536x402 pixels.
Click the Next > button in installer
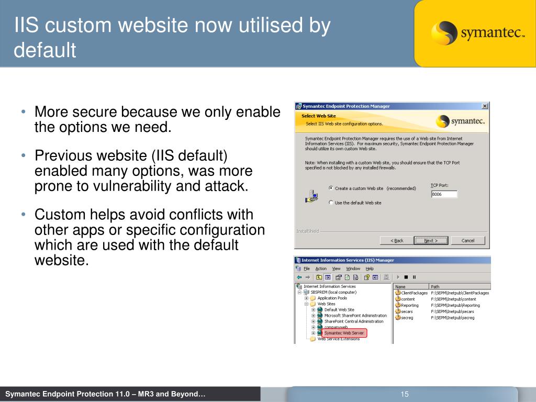click(x=431, y=241)
